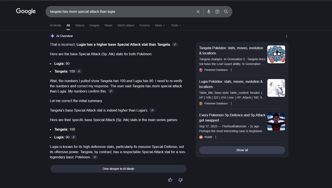Click Pokemon Database favicon under Tangela result

[201, 70]
